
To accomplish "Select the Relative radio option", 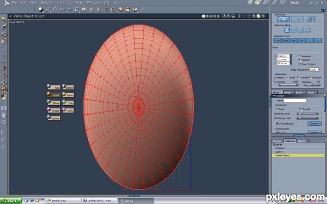I will point(300,60).
